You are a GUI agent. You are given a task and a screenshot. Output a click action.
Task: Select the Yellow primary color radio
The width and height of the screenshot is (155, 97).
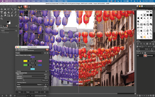coord(28,61)
